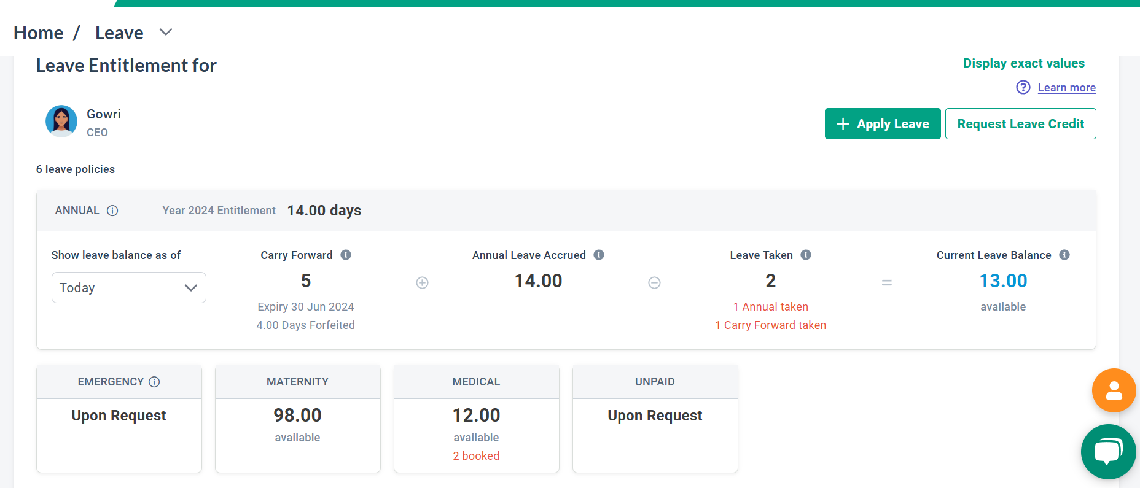Click the info icon next to ANNUAL
The width and height of the screenshot is (1140, 488).
point(112,211)
